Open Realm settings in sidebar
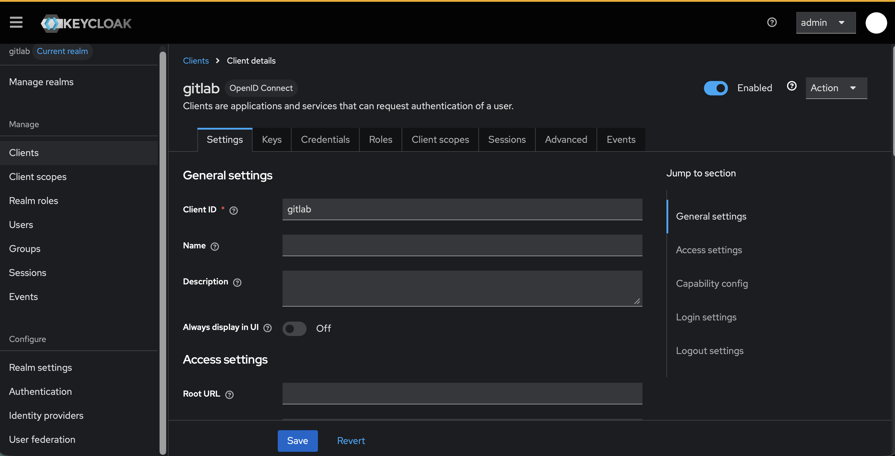 [79, 368]
